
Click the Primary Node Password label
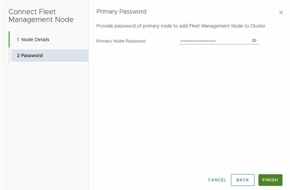pyautogui.click(x=121, y=41)
